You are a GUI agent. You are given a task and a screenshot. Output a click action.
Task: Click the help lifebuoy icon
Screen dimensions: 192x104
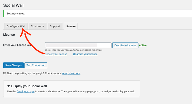pos(4,73)
